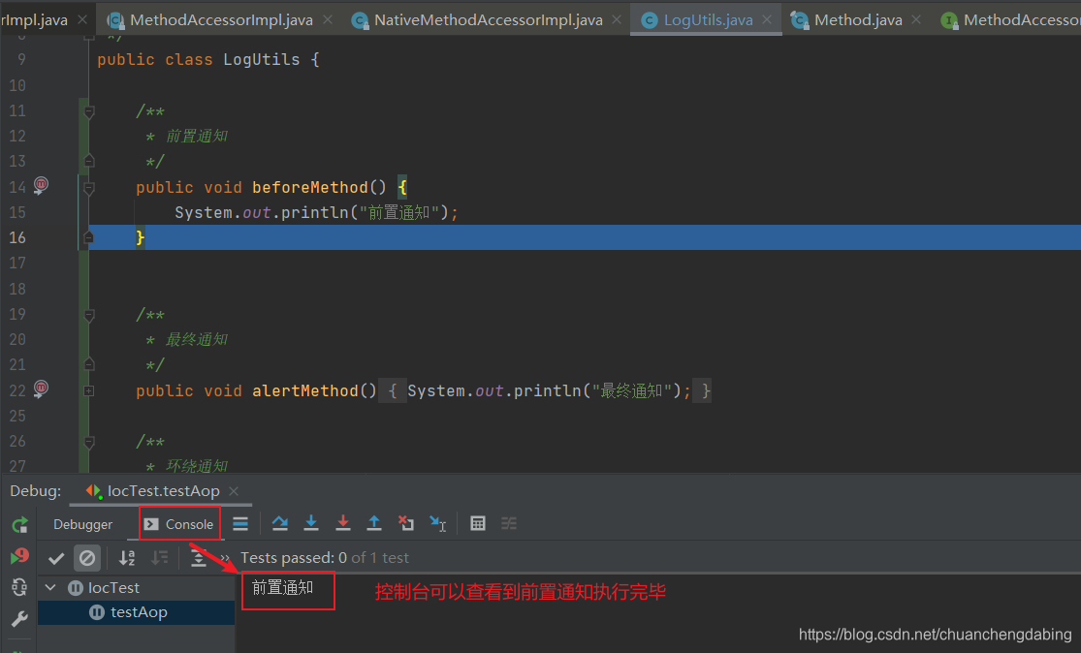The height and width of the screenshot is (653, 1081).
Task: Toggle Show Passed checkmark in test toolbar
Action: click(56, 558)
